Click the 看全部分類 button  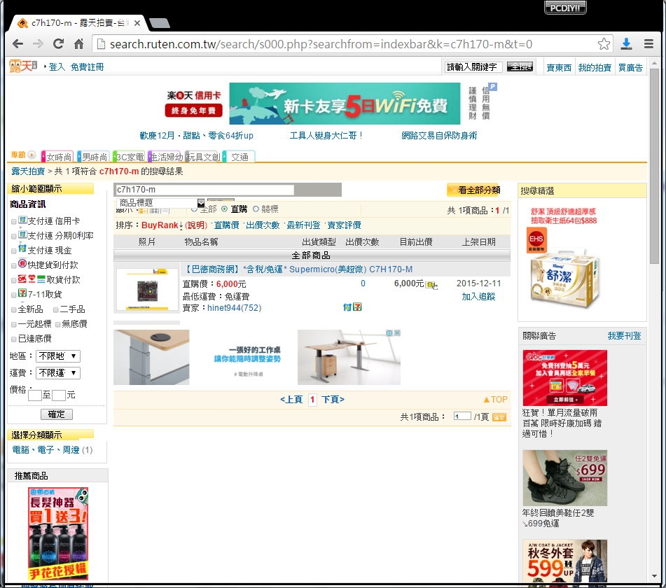pos(474,190)
